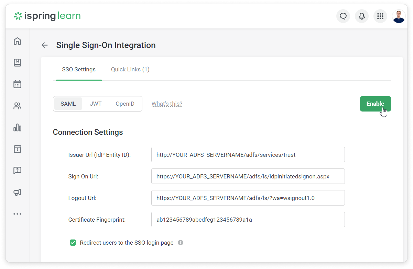
Task: Open the Home section from the sidebar
Action: coord(17,41)
